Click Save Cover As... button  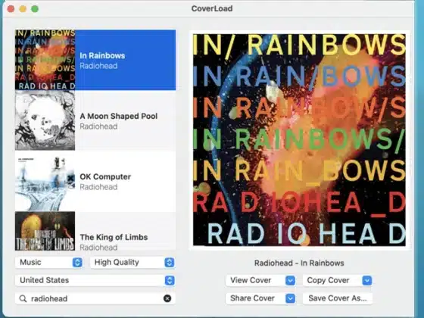pos(338,298)
